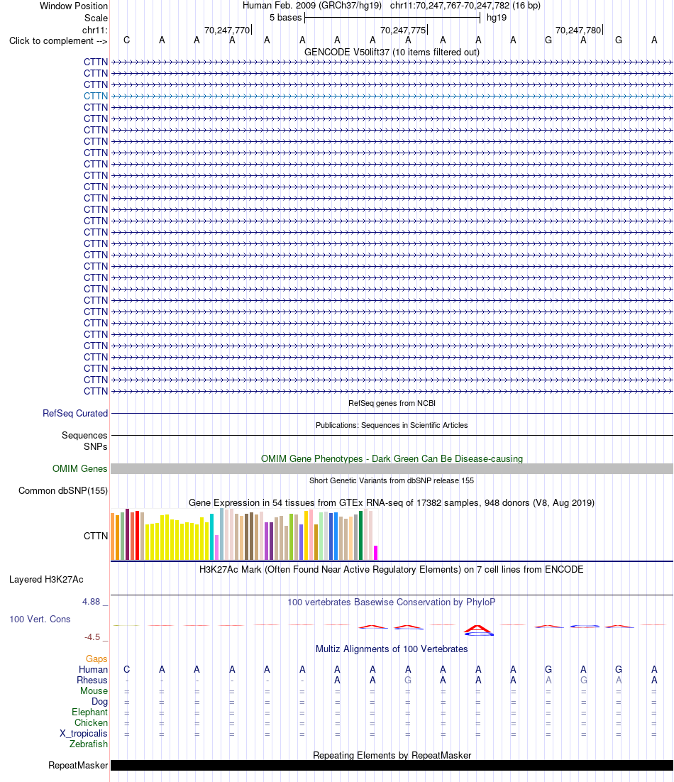Click the Chicken species label
674x782 pixels.
(x=92, y=722)
